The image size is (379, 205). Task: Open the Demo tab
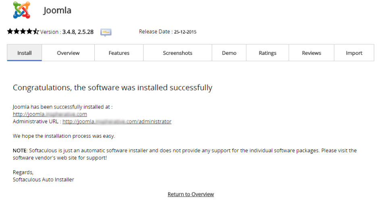click(x=229, y=53)
